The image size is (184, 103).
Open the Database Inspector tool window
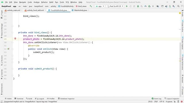point(66,98)
